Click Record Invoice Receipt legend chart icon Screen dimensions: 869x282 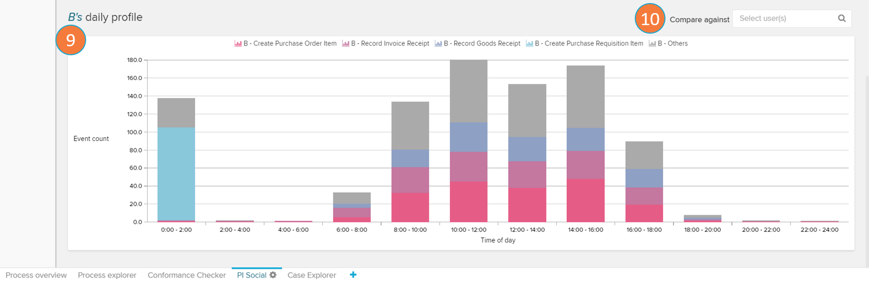(x=346, y=44)
